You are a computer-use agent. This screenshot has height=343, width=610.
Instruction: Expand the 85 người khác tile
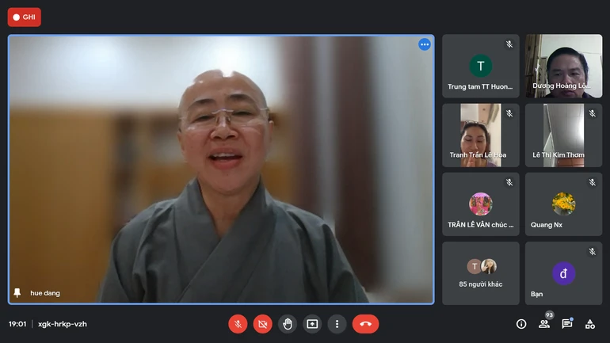[480, 273]
